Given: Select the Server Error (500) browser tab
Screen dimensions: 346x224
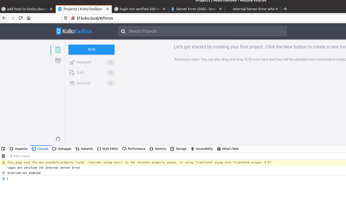Looking at the screenshot, I should click(x=196, y=9).
